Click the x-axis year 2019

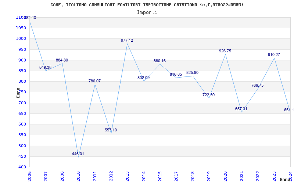[x=209, y=176]
